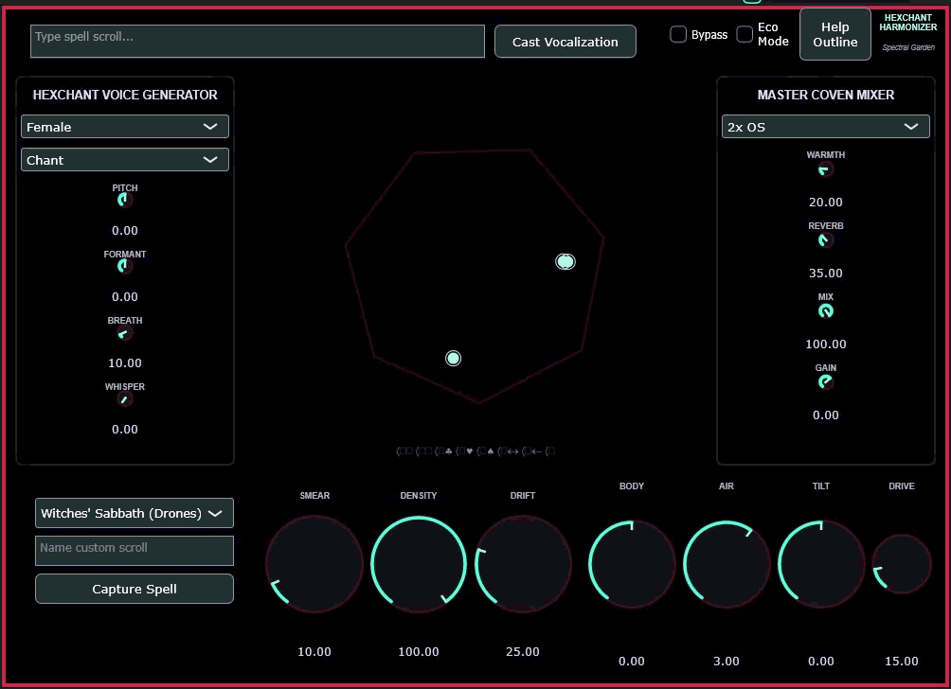Click the Name custom scroll field
951x689 pixels.
[135, 550]
